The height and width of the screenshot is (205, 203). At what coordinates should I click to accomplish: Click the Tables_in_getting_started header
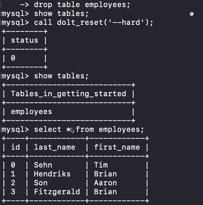tap(68, 94)
